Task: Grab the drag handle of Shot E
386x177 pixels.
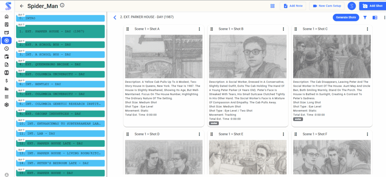Action: point(212,134)
